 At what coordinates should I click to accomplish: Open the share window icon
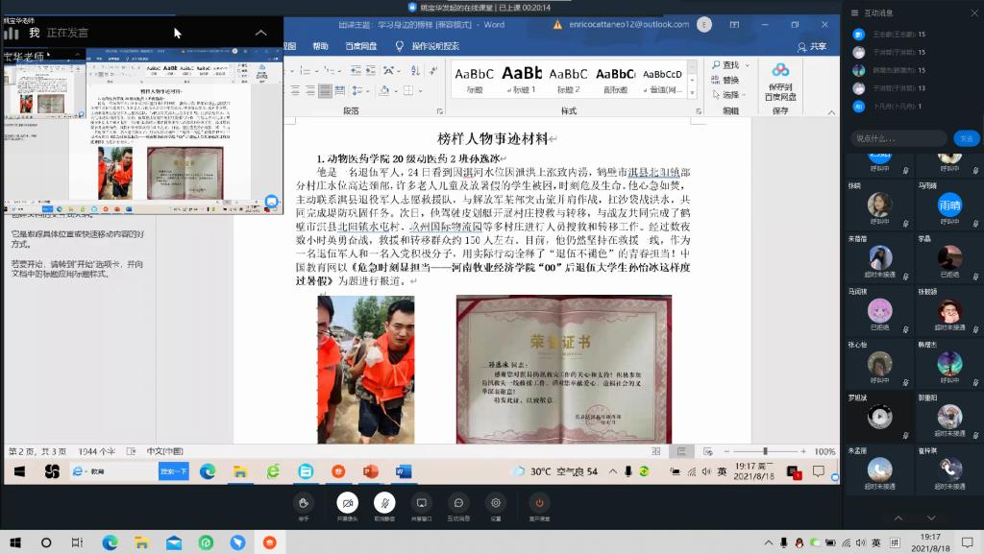click(420, 502)
